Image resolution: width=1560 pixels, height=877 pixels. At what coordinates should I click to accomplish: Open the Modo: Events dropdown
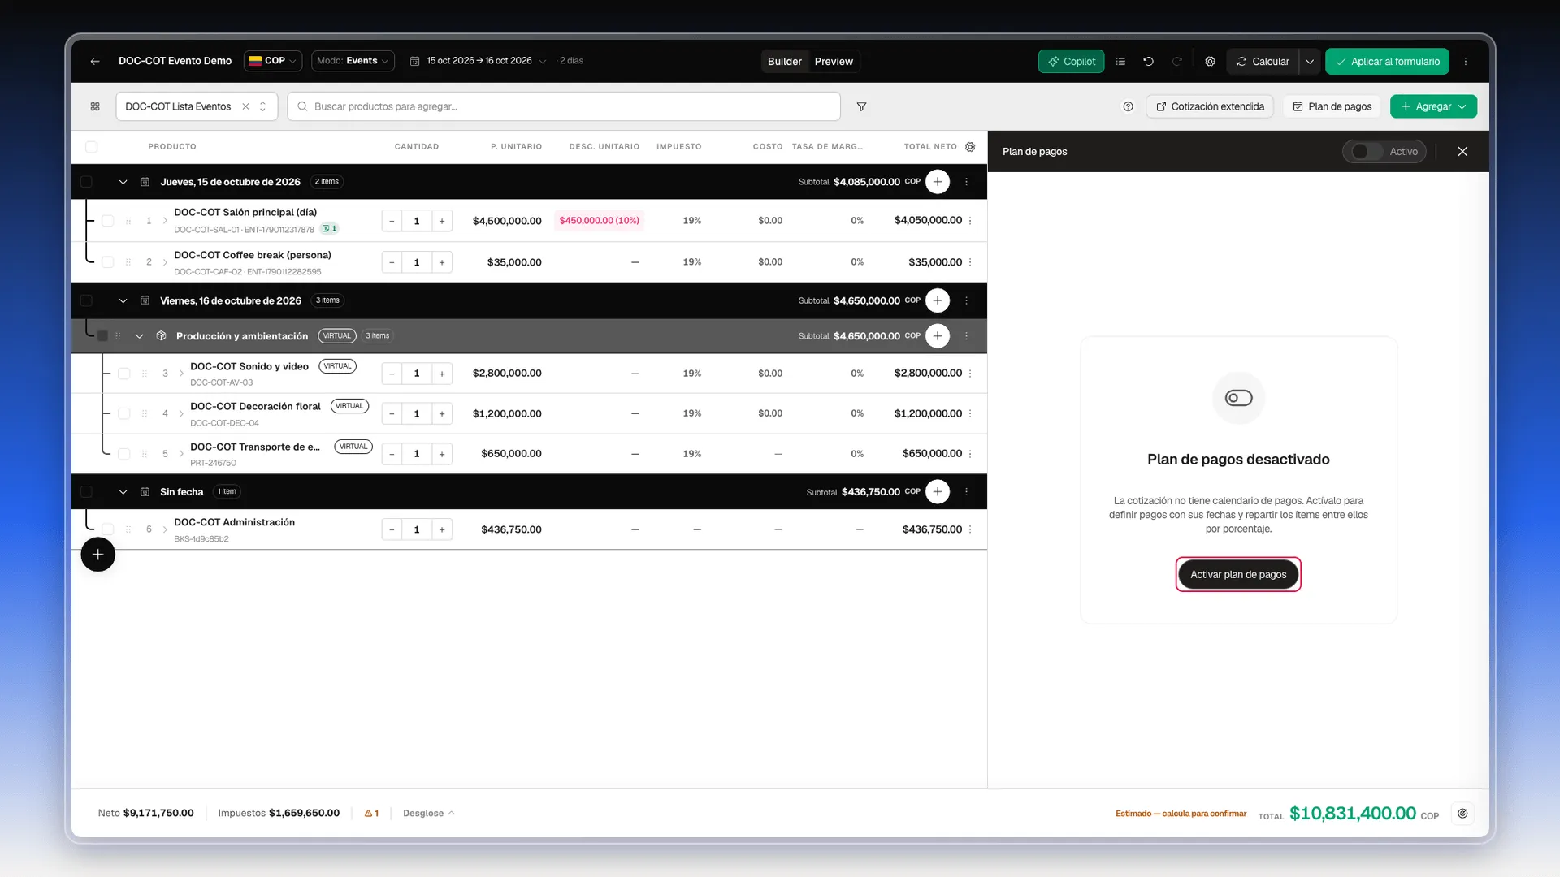coord(353,61)
